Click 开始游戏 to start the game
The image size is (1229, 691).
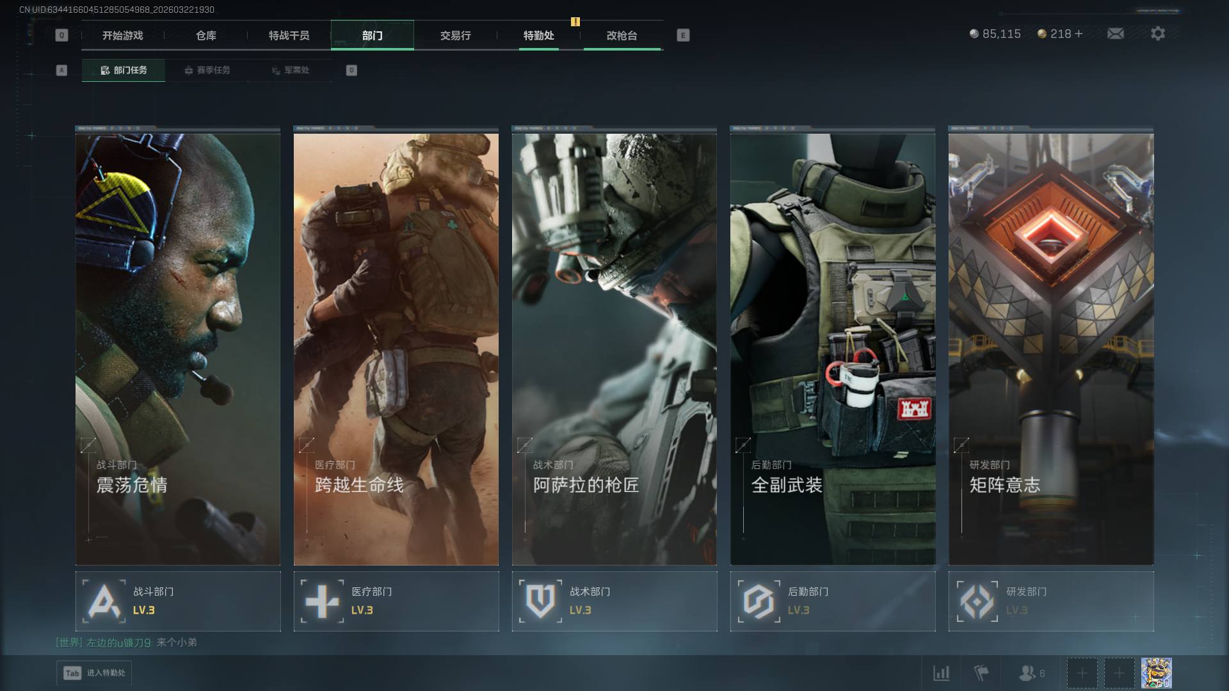(123, 36)
